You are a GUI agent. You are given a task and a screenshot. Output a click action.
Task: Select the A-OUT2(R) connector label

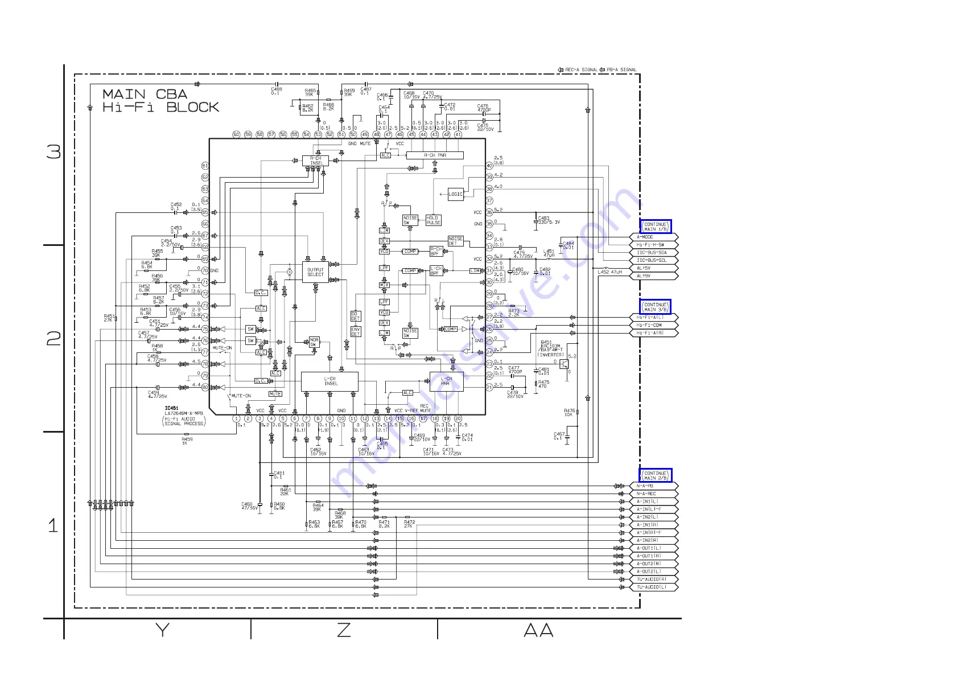point(654,564)
